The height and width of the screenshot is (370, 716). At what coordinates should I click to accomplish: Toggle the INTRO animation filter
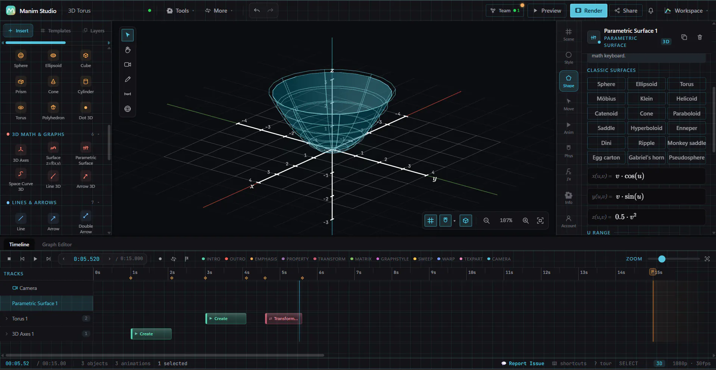(x=211, y=259)
